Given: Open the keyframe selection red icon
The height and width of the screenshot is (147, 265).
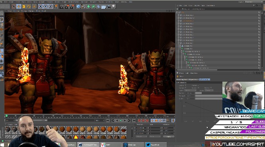Looking at the screenshot, I should pyautogui.click(x=147, y=120).
